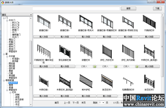Select 木门 in the tree

14,32
